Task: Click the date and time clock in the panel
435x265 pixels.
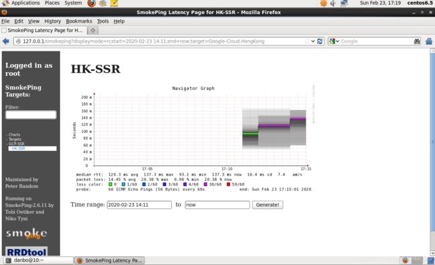Action: click(x=380, y=3)
